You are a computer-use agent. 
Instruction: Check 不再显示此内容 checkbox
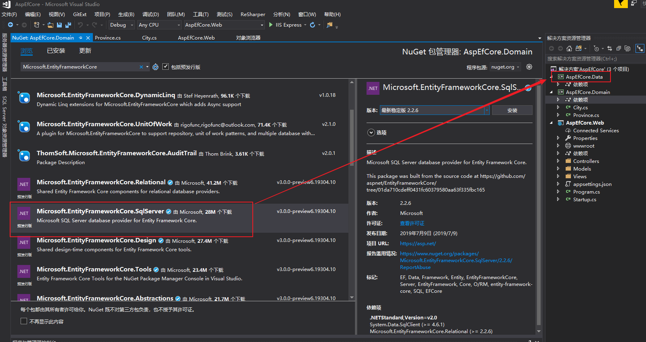pos(24,321)
